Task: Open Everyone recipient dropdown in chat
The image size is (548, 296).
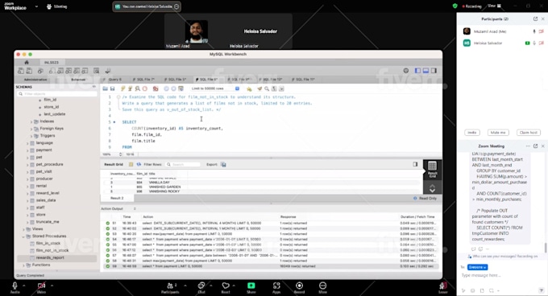Action: pyautogui.click(x=477, y=267)
